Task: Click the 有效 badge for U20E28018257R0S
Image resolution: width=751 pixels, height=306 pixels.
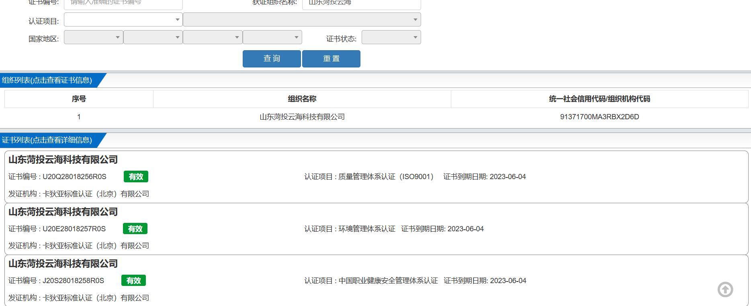Action: click(x=135, y=229)
